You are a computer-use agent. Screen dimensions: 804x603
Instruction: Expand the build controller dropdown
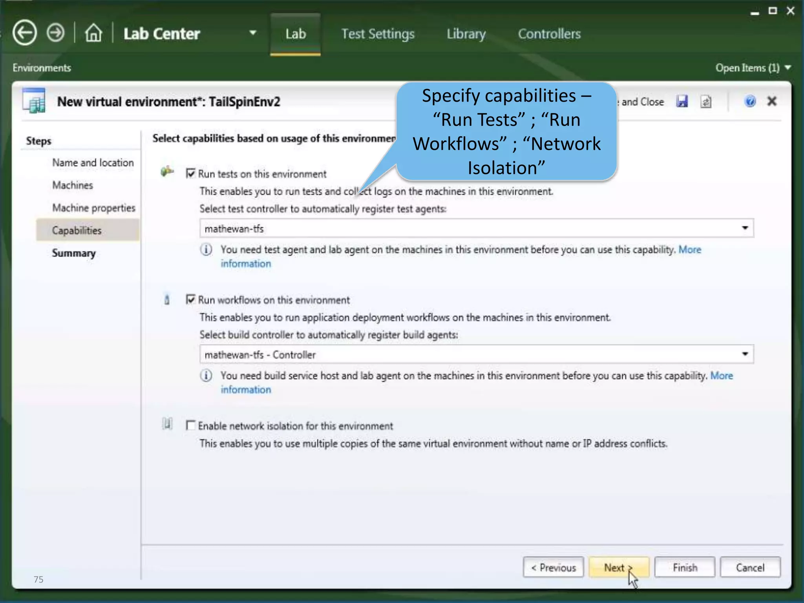(745, 354)
